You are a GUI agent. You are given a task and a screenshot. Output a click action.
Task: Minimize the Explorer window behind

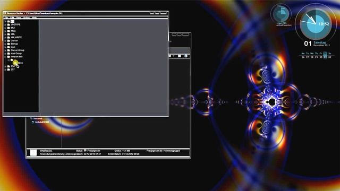tap(174, 34)
